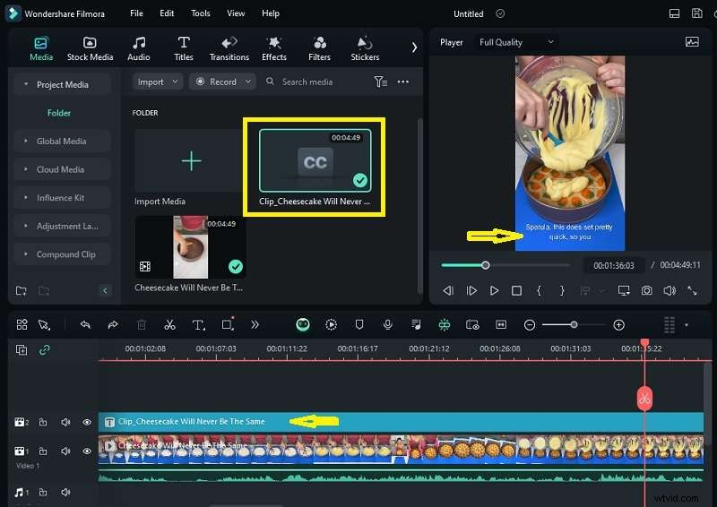Hide the subtitle track with eye icon
This screenshot has height=507, width=717.
pos(87,422)
